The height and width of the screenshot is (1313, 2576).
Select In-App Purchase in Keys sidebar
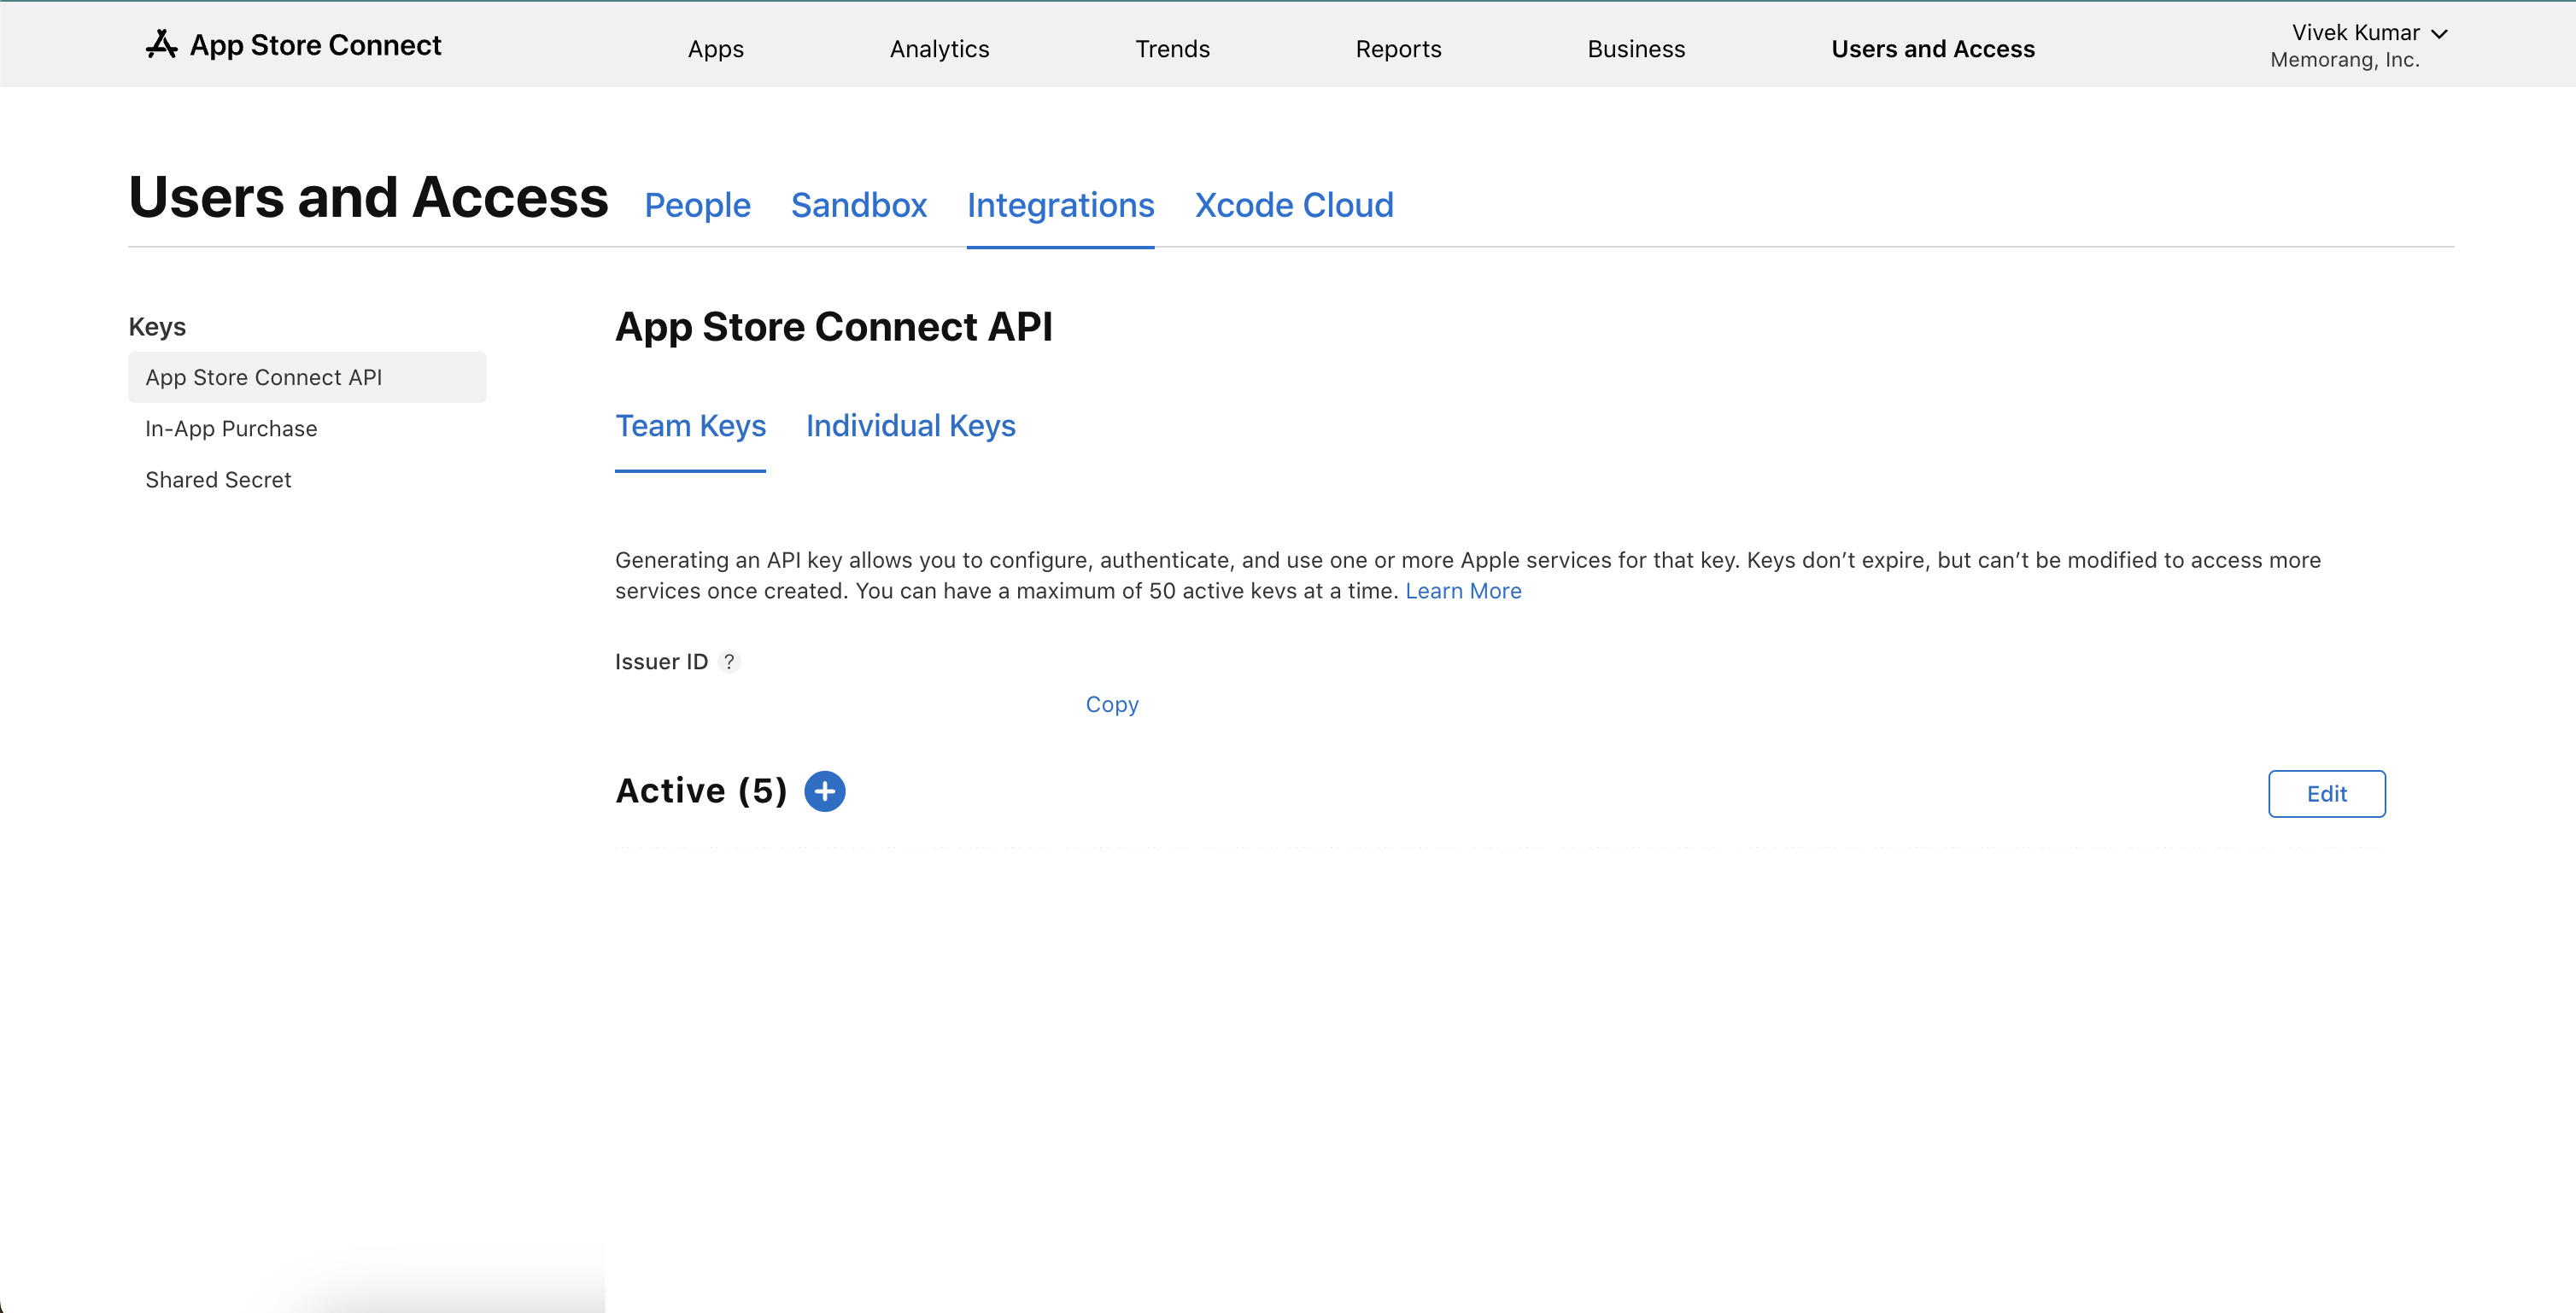point(231,429)
